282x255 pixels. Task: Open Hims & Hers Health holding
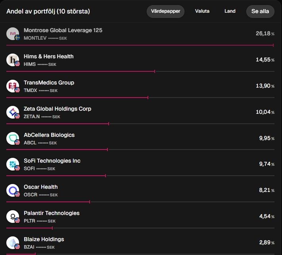coord(48,56)
